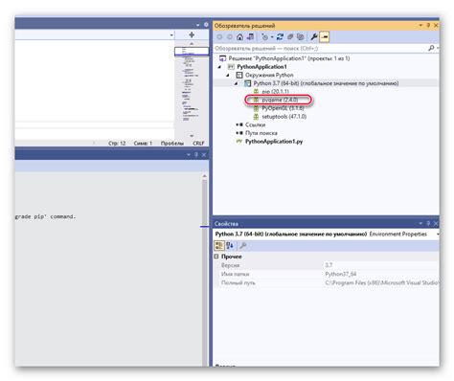Collapse the Прочее property category

216,257
